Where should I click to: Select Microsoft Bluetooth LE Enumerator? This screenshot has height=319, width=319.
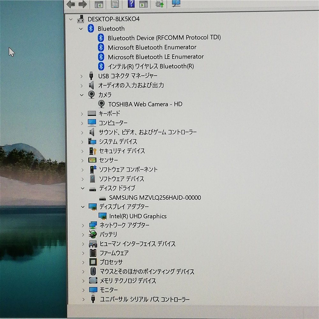[x=156, y=57]
